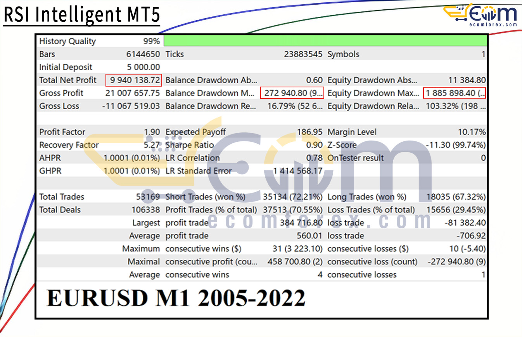Viewport: 522px width, 337px height.
Task: Click the Initial Deposit 5 000.00 value
Action: 143,67
